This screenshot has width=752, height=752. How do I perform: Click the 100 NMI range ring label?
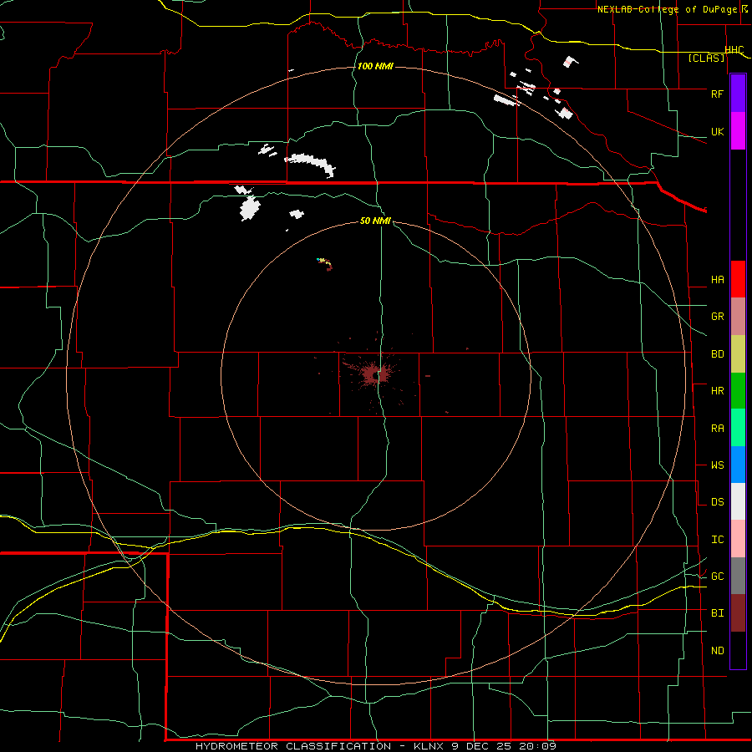pos(375,66)
